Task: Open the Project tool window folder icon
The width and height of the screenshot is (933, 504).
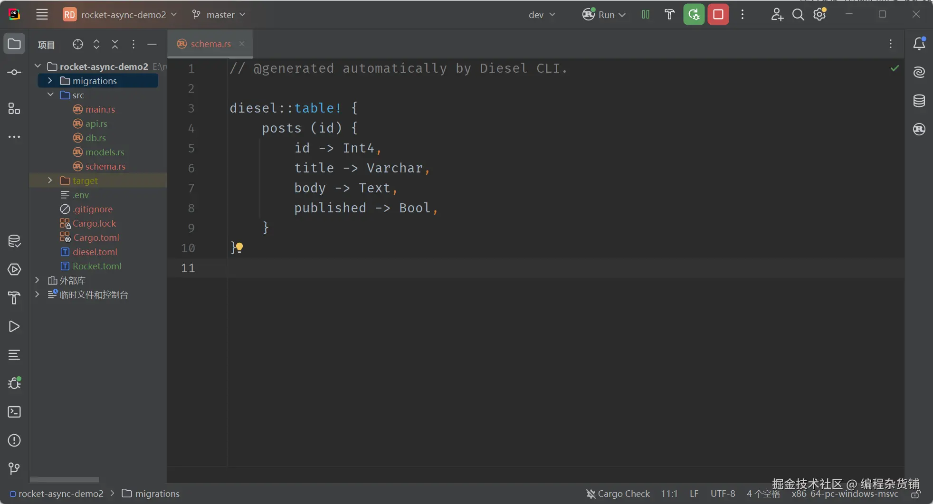Action: [x=14, y=44]
